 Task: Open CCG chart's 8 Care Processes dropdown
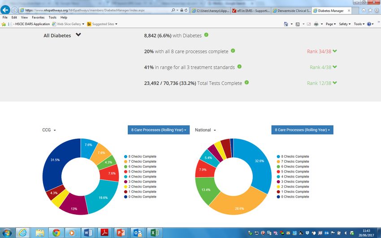159,130
